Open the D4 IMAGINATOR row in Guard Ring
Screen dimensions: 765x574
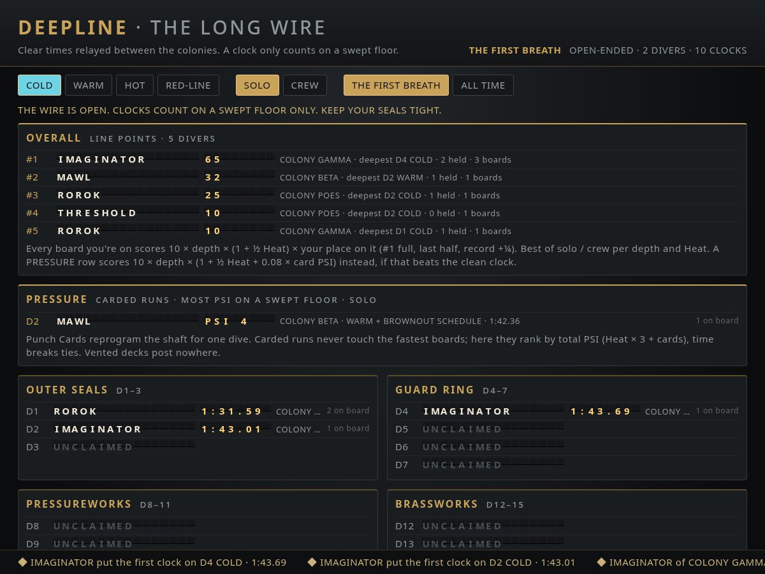pos(567,411)
